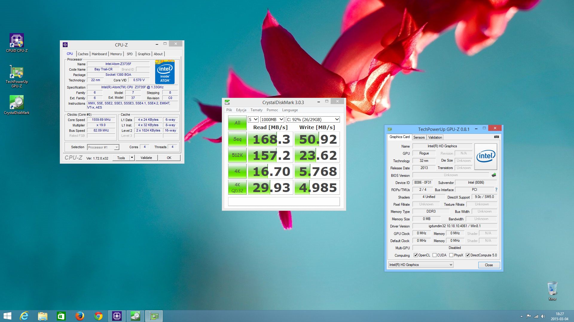Click OK button in CPU-Z
The height and width of the screenshot is (322, 574).
click(169, 158)
